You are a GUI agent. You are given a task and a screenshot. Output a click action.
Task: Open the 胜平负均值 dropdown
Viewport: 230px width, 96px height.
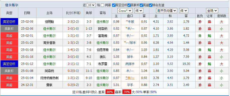click(167, 11)
